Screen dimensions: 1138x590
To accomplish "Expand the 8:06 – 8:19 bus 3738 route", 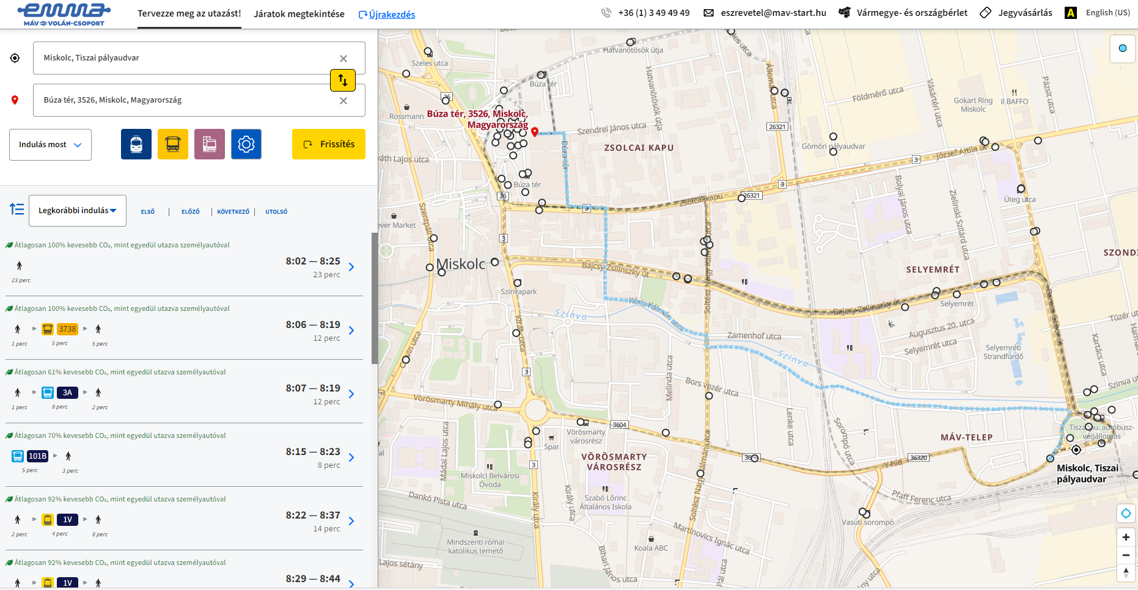I will (x=351, y=330).
